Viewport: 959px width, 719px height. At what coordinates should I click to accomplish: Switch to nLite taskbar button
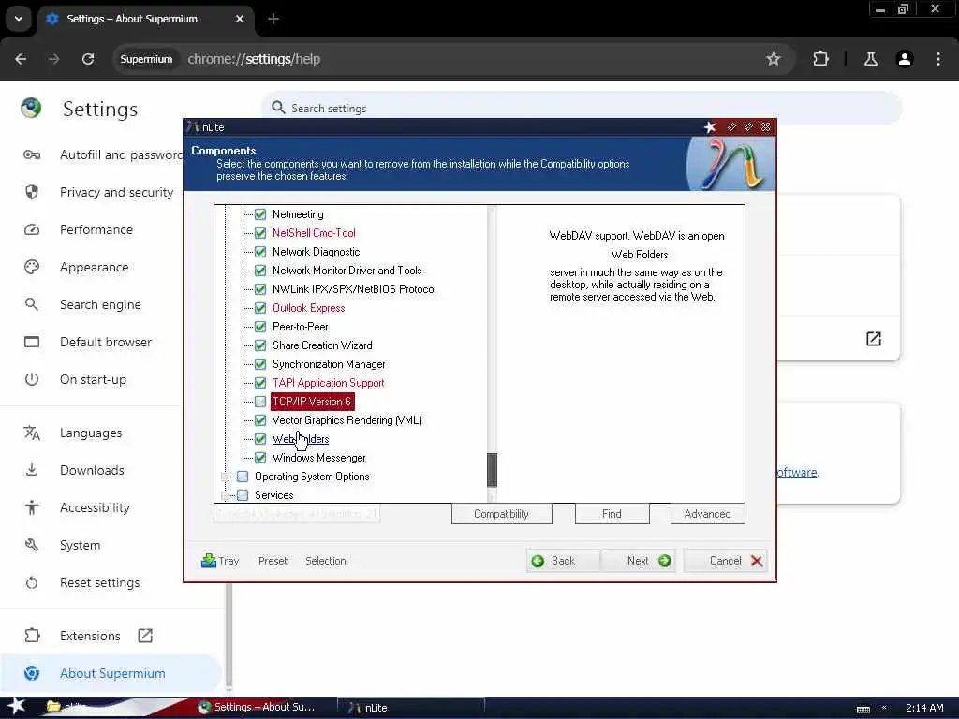(410, 708)
